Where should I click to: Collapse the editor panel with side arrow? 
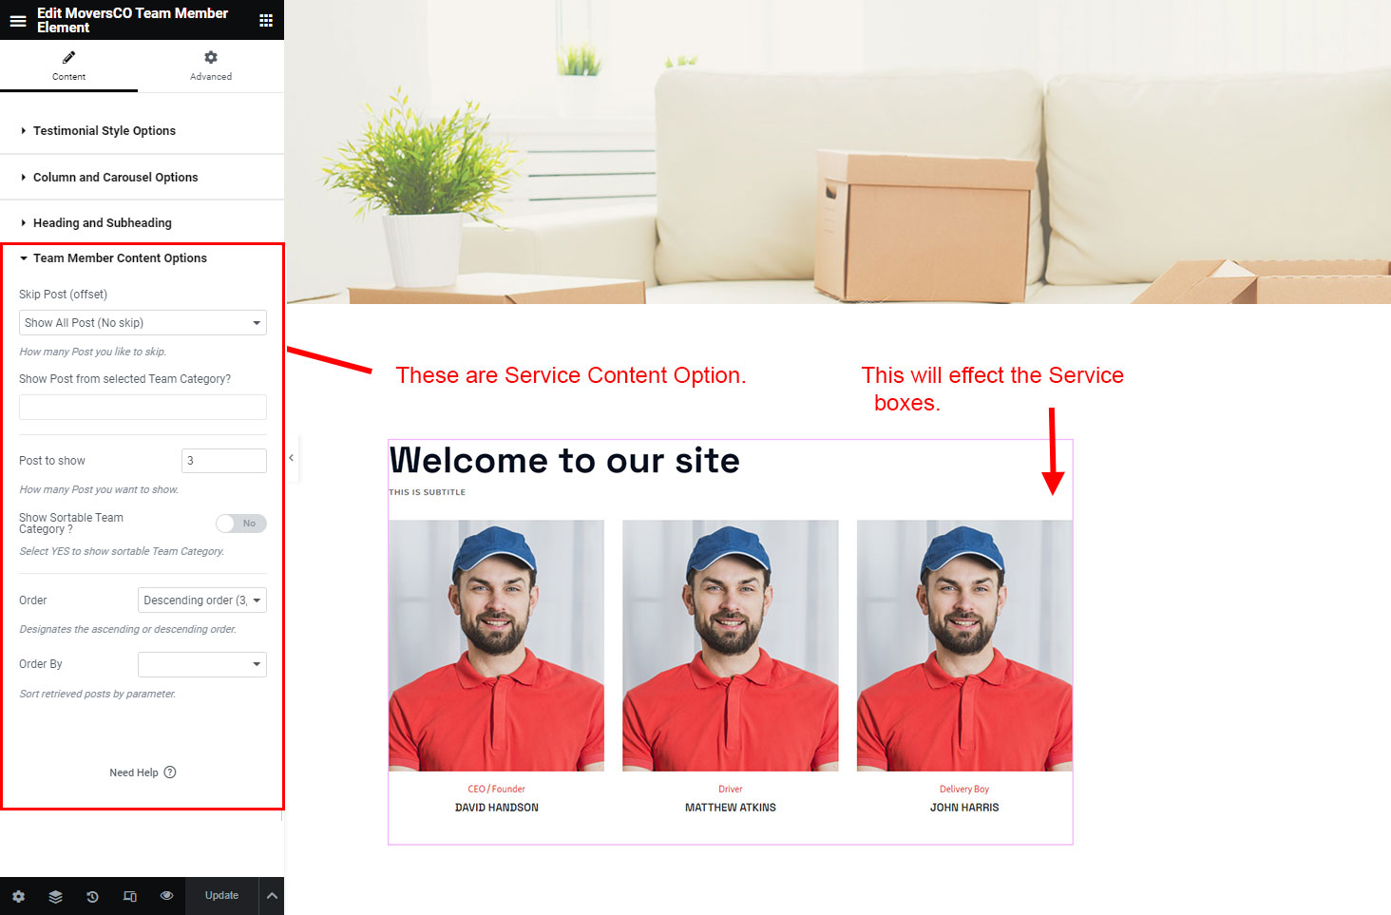(x=291, y=458)
